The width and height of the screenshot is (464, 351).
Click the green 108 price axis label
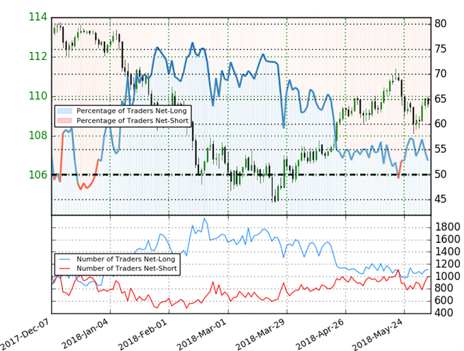coord(38,135)
